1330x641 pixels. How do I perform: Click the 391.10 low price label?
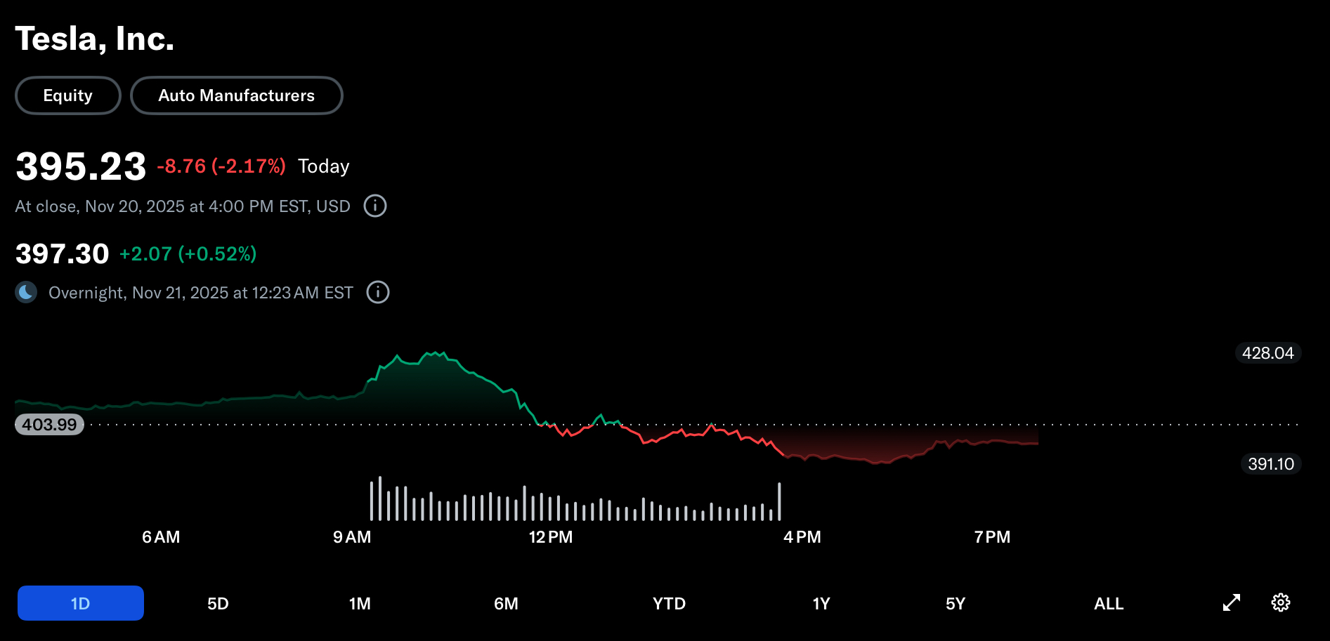(1270, 464)
